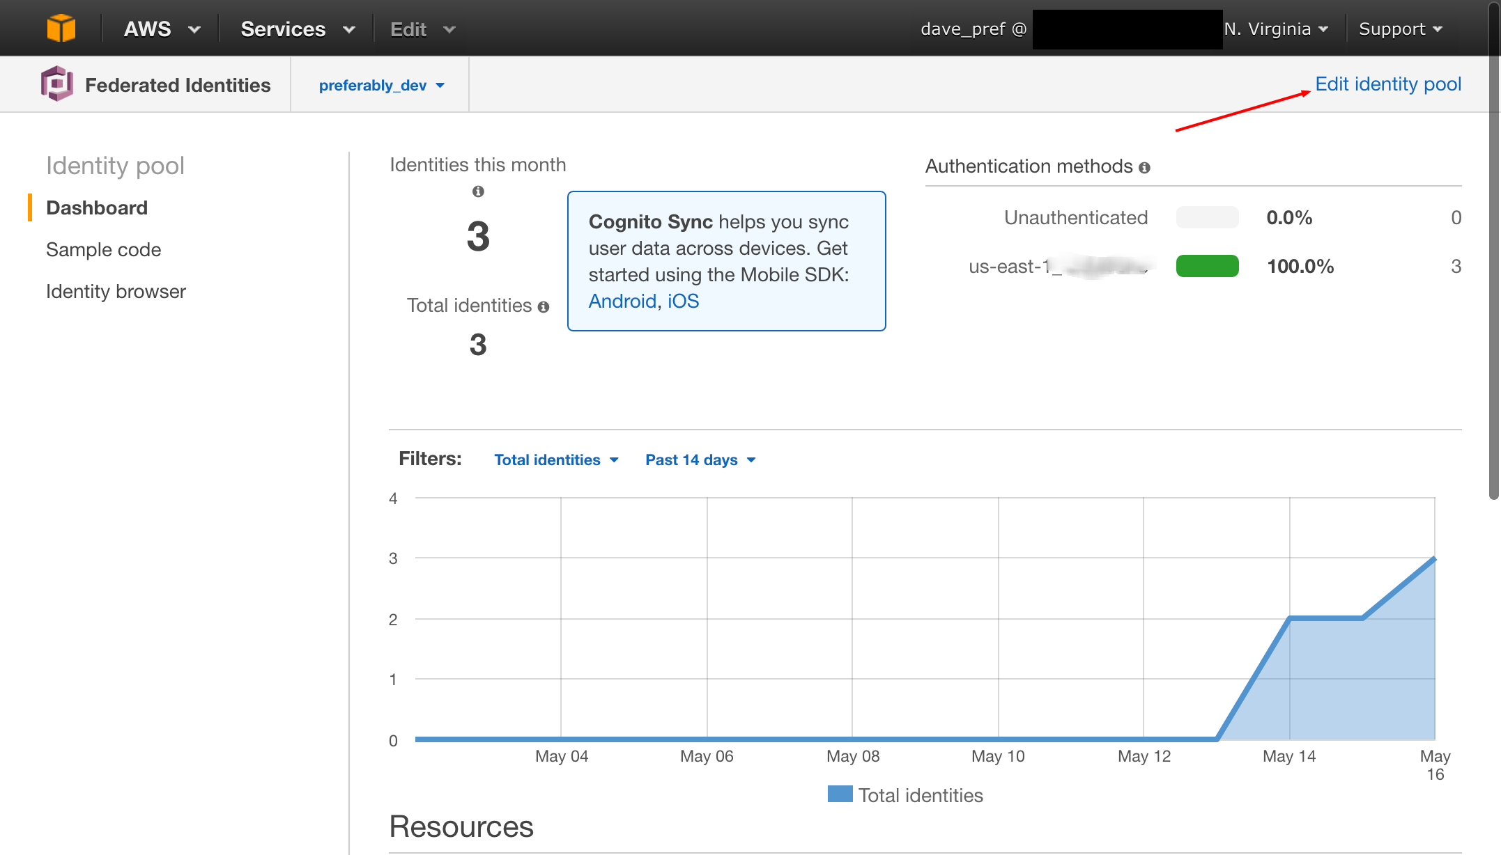Expand the Past 14 days filter dropdown
The width and height of the screenshot is (1501, 855).
coord(701,460)
